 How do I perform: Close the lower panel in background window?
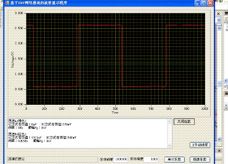pos(219,151)
